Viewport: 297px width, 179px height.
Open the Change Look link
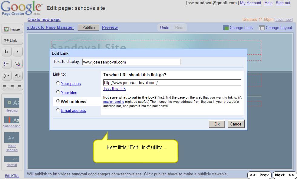coord(241,28)
